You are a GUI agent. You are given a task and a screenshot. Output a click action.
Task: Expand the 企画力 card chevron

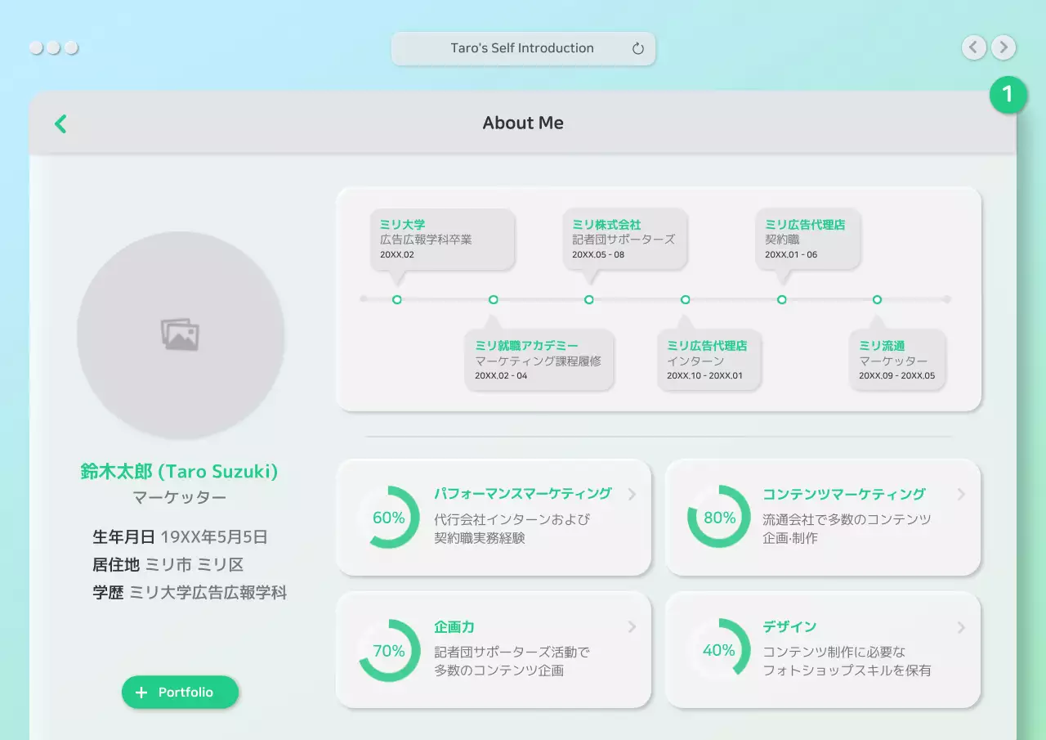pyautogui.click(x=632, y=627)
